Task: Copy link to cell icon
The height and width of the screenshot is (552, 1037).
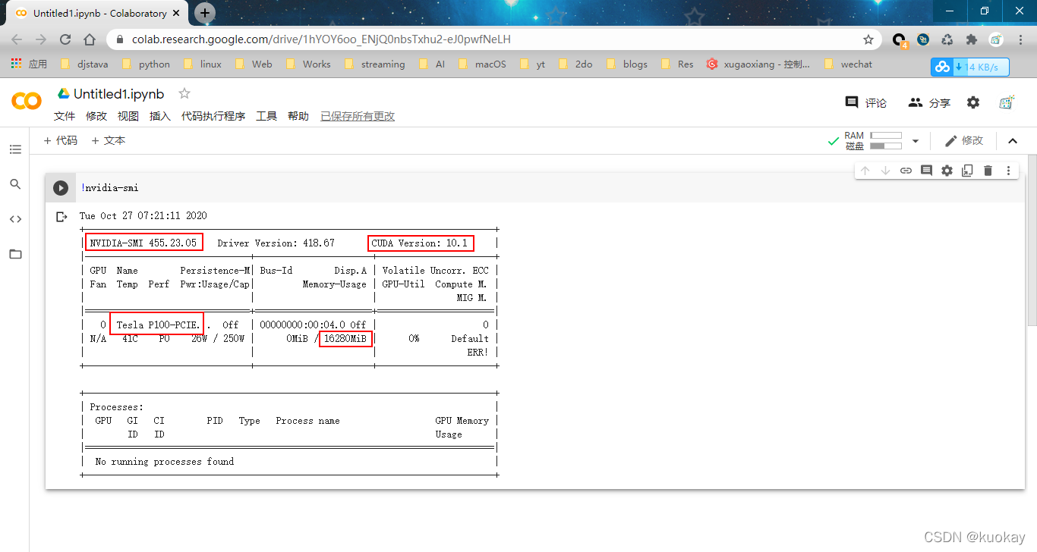Action: click(906, 171)
